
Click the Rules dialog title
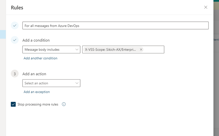click(17, 7)
